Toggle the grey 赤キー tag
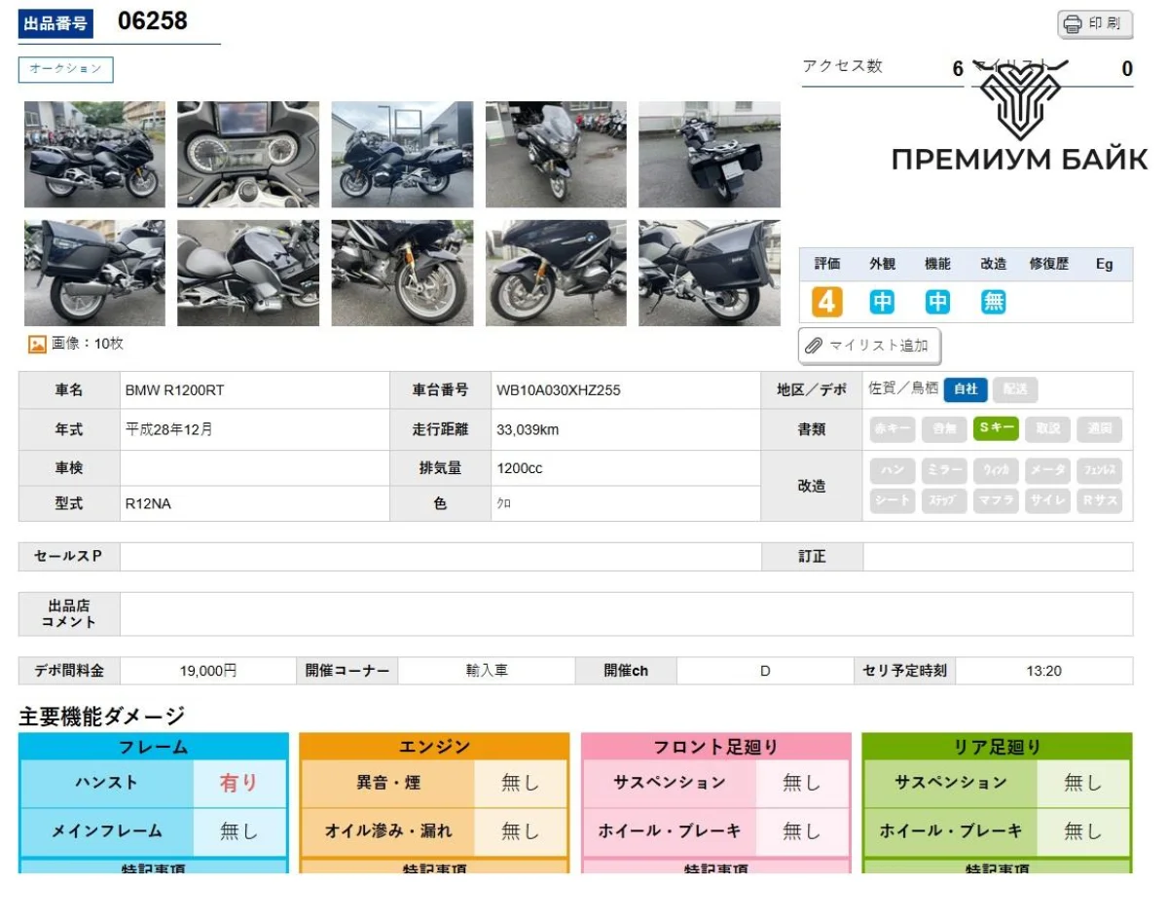Viewport: 1168px width, 921px height. point(892,428)
